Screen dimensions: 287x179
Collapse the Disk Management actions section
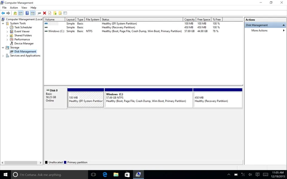point(283,25)
